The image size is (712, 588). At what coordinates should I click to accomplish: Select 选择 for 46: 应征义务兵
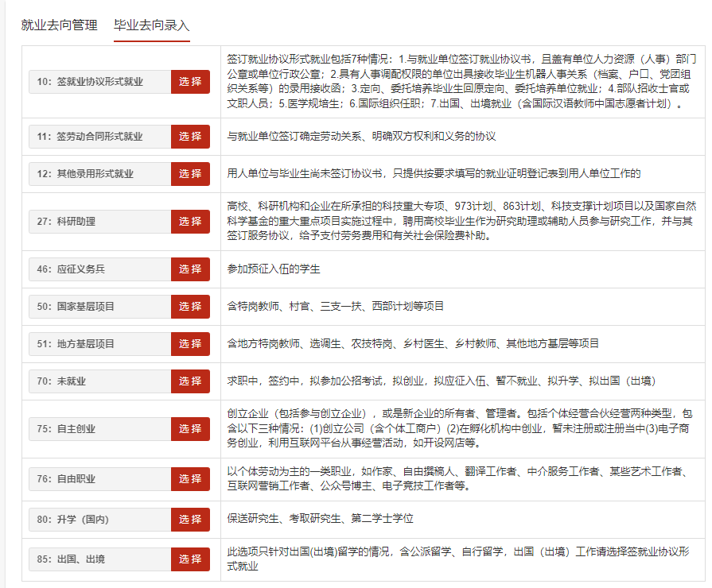(190, 269)
